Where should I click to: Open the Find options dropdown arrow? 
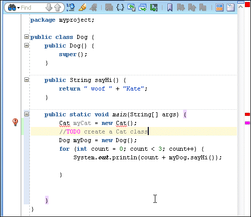(x=18, y=8)
